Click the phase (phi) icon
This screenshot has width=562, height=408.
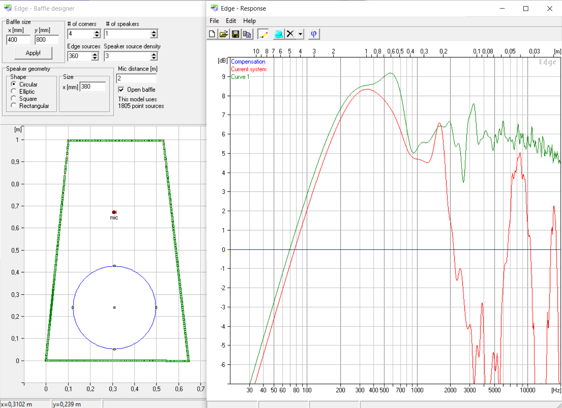[314, 34]
